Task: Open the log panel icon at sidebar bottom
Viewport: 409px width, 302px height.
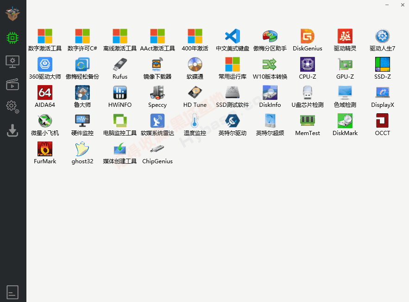Action: pyautogui.click(x=13, y=292)
